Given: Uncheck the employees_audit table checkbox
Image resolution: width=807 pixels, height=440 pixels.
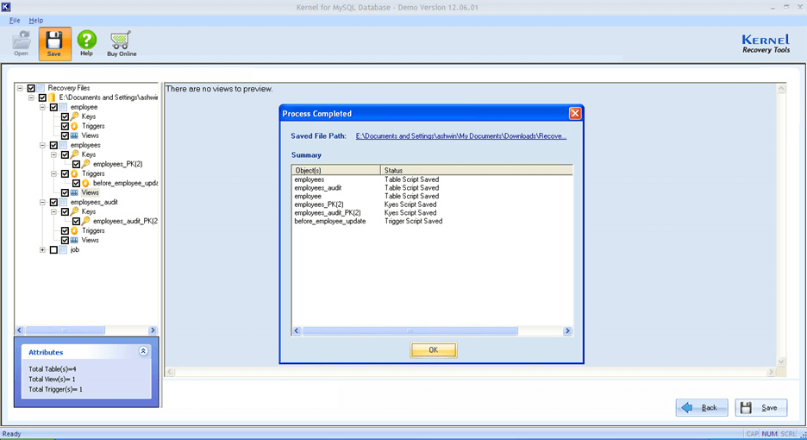Looking at the screenshot, I should click(53, 203).
